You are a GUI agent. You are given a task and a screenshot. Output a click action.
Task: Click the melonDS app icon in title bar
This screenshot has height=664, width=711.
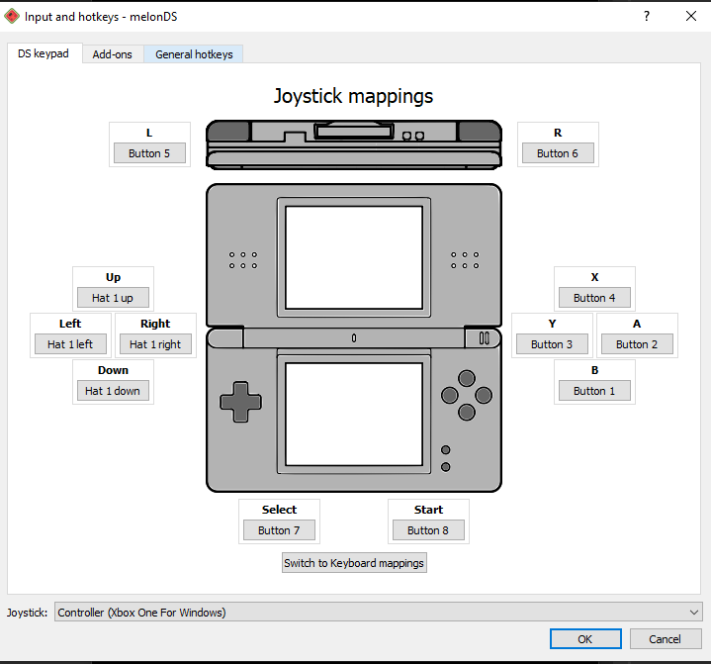point(11,16)
